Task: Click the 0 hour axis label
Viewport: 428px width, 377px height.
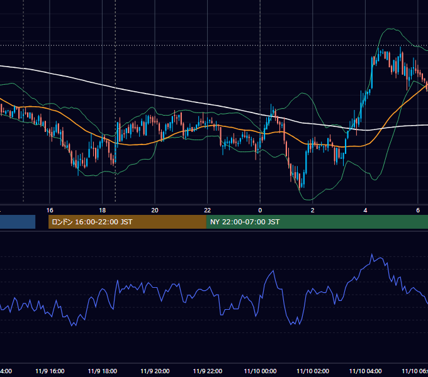Action: (260, 210)
